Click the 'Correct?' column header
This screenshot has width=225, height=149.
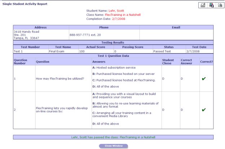(x=207, y=62)
